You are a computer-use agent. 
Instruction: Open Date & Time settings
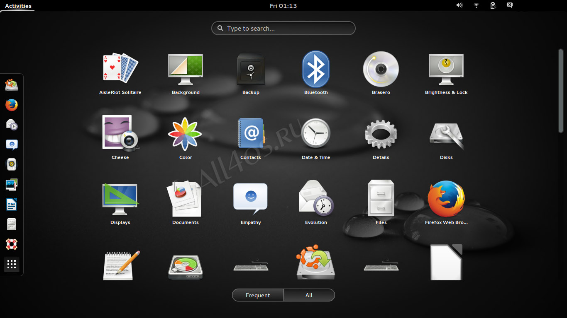316,133
